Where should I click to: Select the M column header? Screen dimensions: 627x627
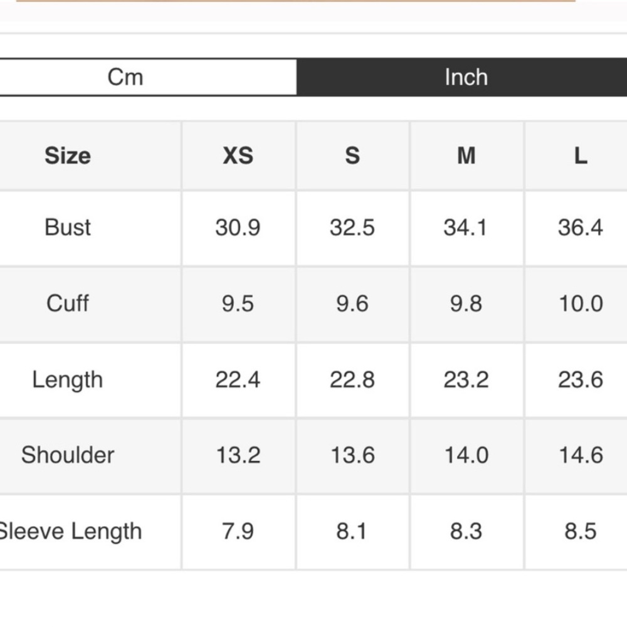click(466, 155)
